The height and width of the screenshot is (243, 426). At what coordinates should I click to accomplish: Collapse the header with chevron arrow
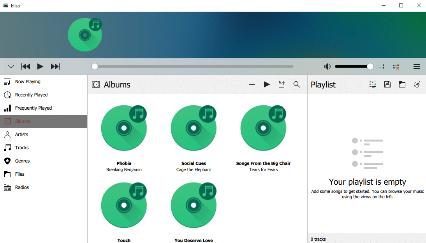tap(11, 66)
